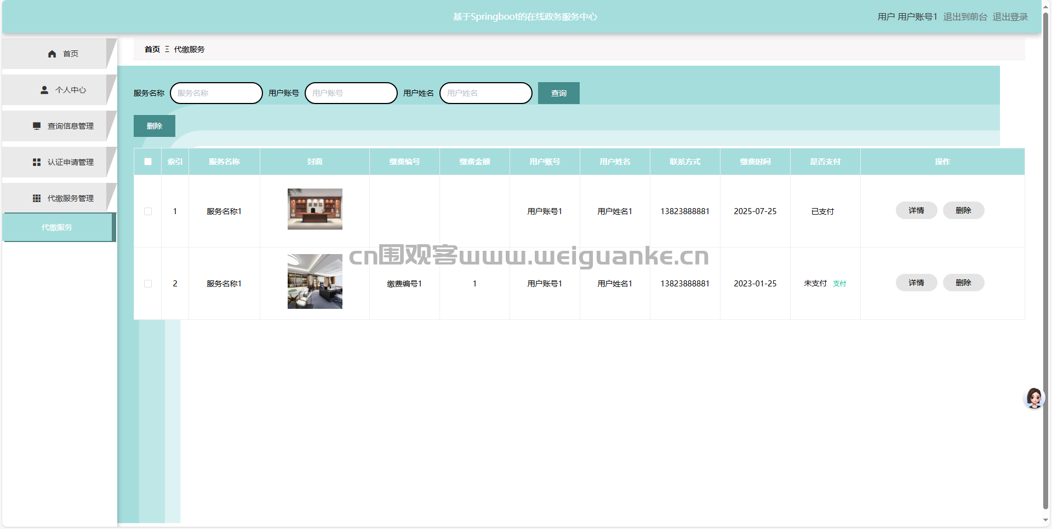Collapse the 代缴服务管理 sidebar menu
Screen dimensions: 1052x529
coord(70,198)
